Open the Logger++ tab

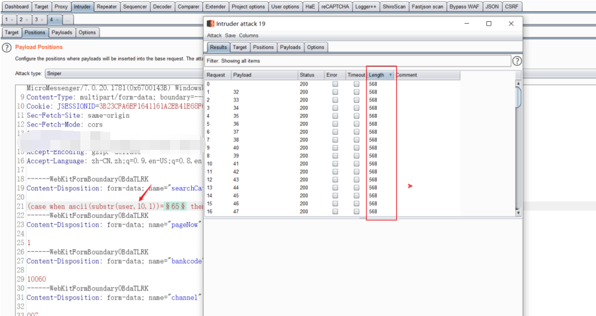pyautogui.click(x=366, y=6)
